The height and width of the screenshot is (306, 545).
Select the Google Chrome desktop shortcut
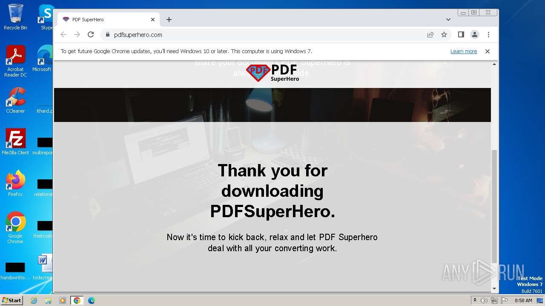[15, 227]
